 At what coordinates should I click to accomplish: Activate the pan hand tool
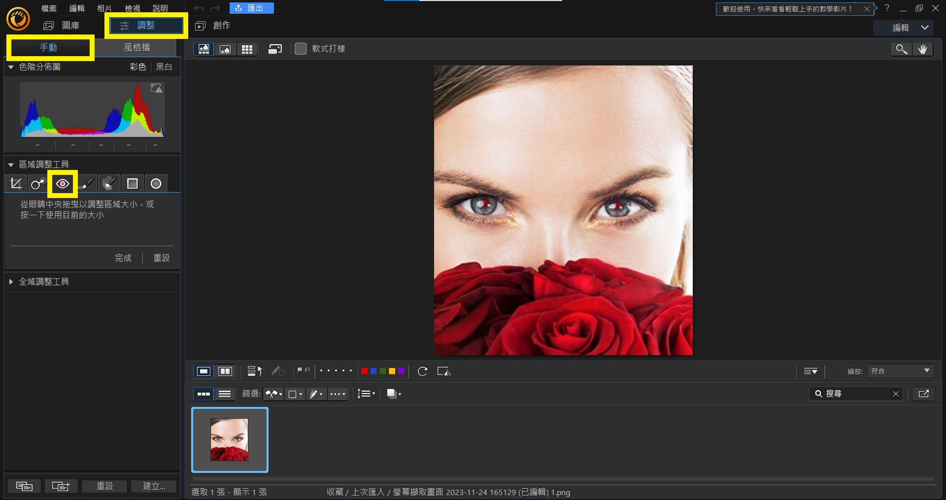pyautogui.click(x=922, y=49)
